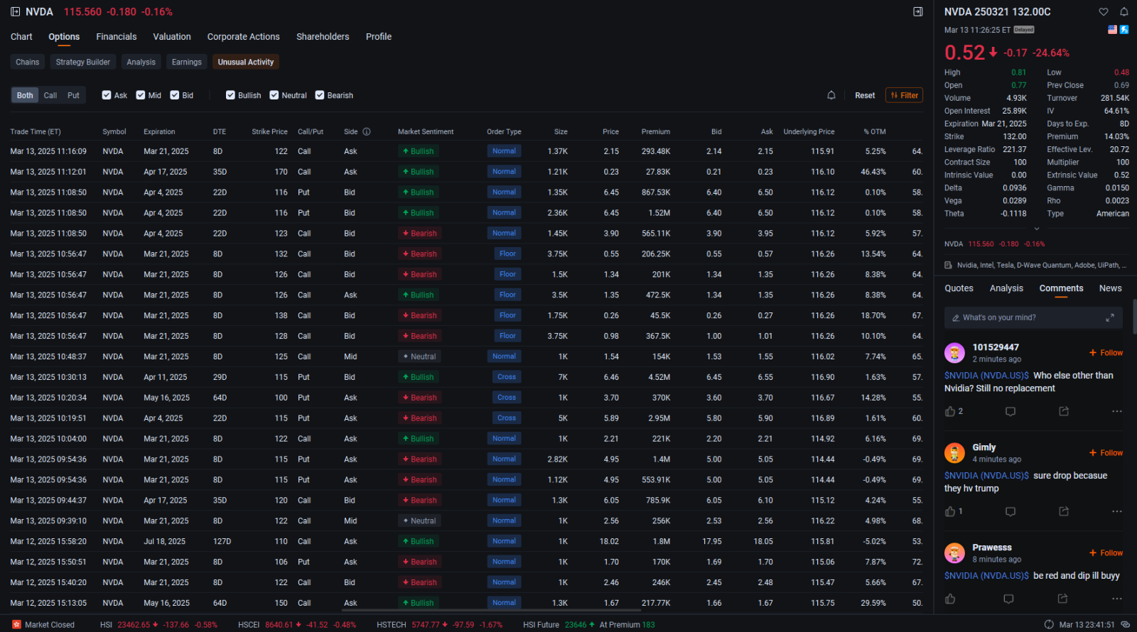The width and height of the screenshot is (1137, 632).
Task: Open the refresh icon in the status bar
Action: point(1049,625)
